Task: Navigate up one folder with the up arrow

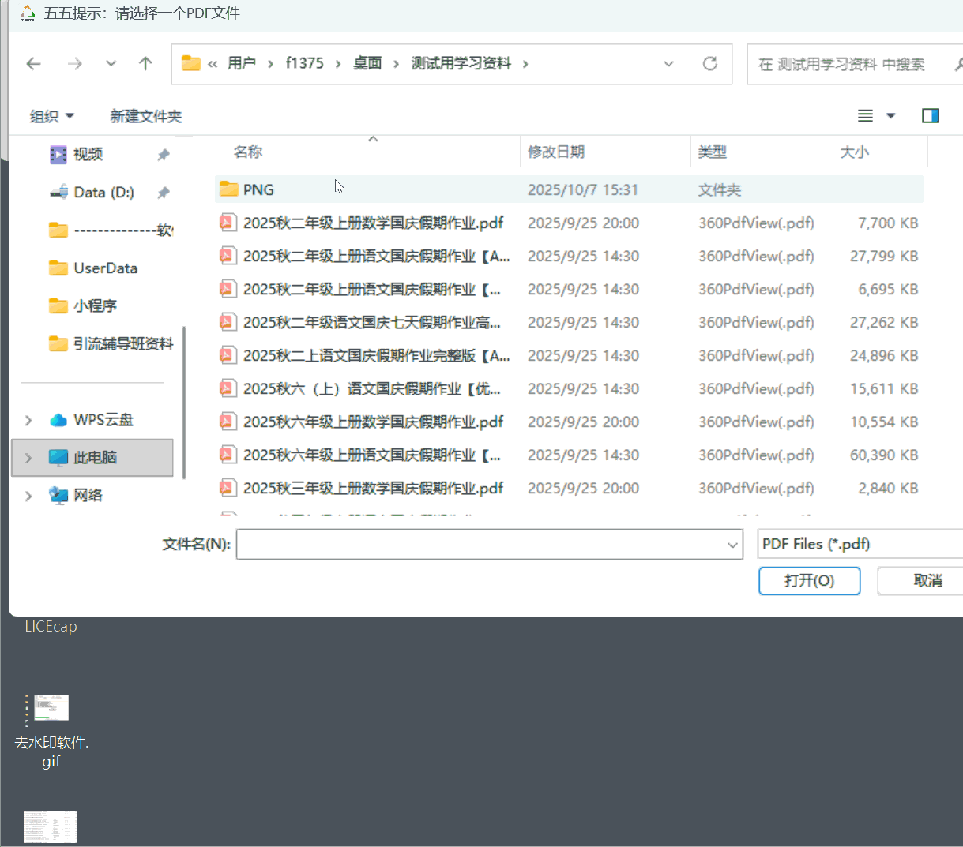Action: click(x=145, y=63)
